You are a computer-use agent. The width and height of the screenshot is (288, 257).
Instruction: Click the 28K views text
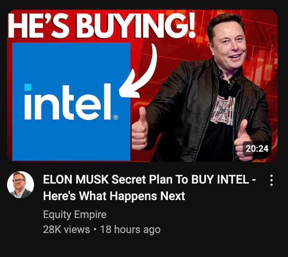67,229
